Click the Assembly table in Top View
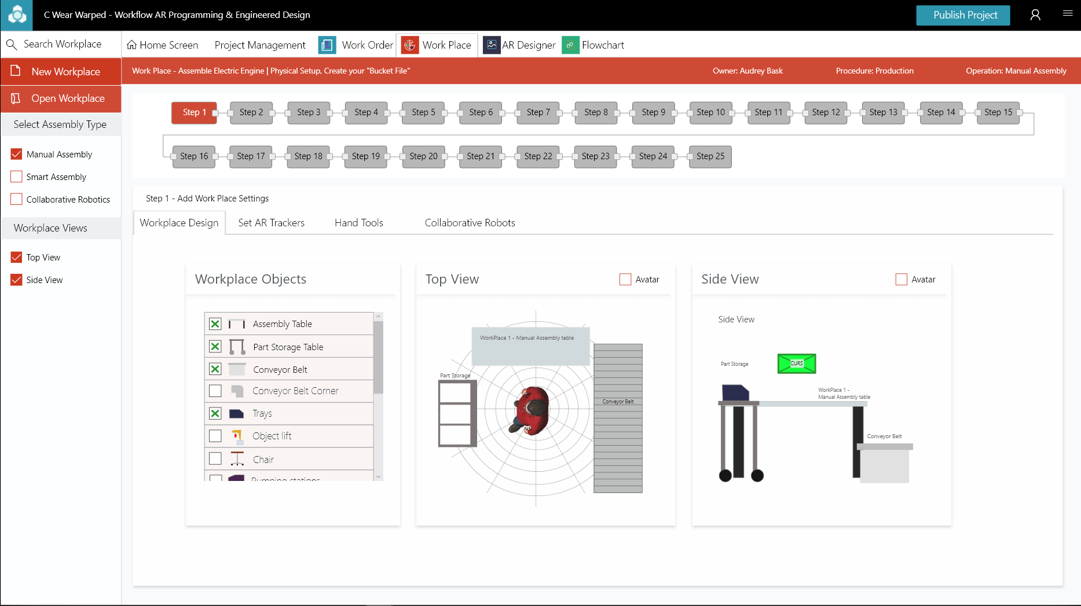1081x606 pixels. pyautogui.click(x=531, y=346)
